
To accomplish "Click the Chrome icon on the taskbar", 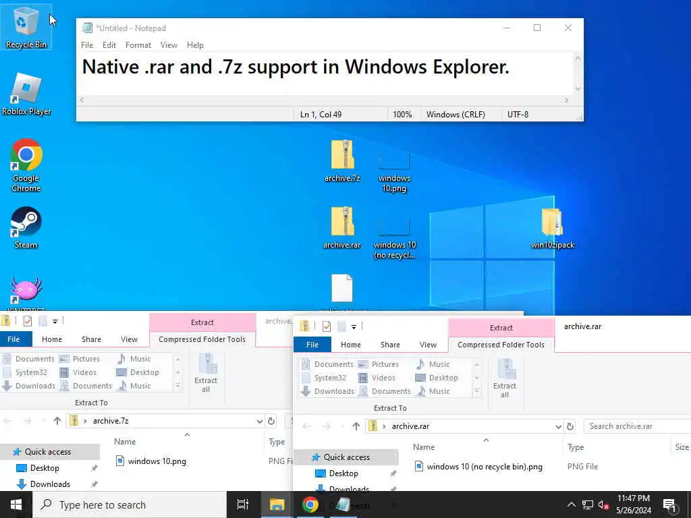I will point(310,505).
